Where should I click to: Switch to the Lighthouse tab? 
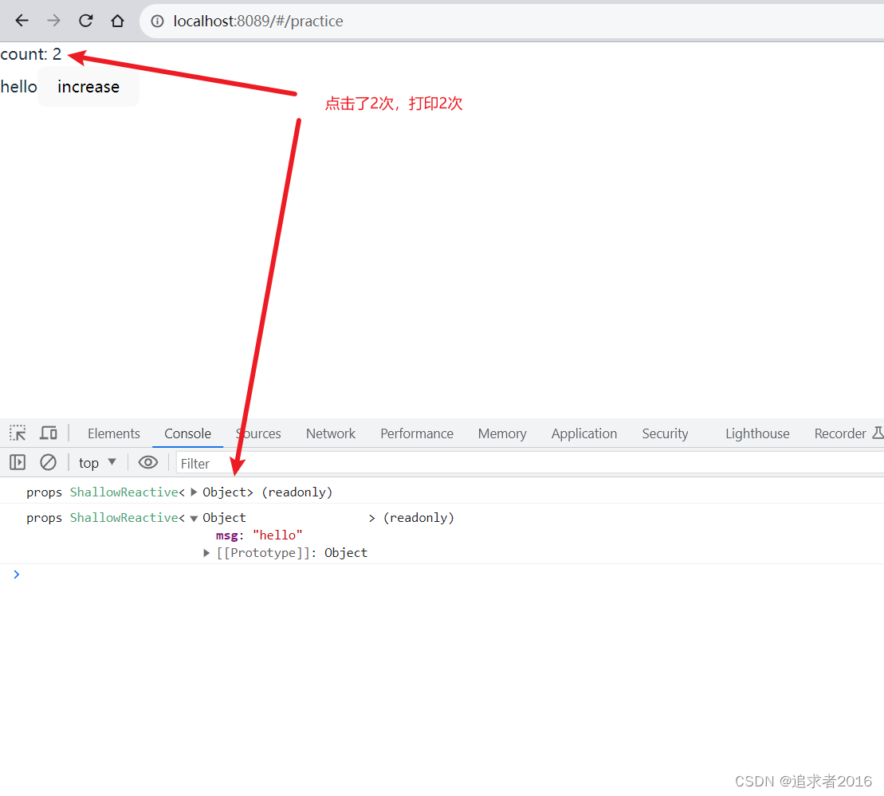click(x=757, y=433)
